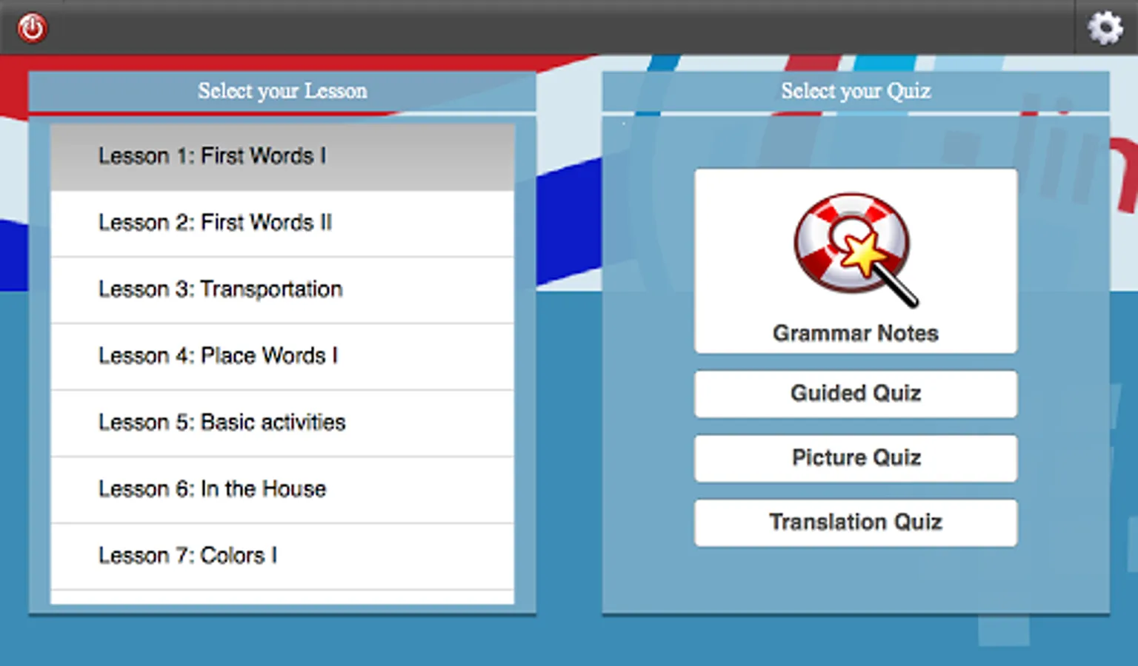Select Lesson 1: First Words I
This screenshot has width=1138, height=666.
click(282, 157)
